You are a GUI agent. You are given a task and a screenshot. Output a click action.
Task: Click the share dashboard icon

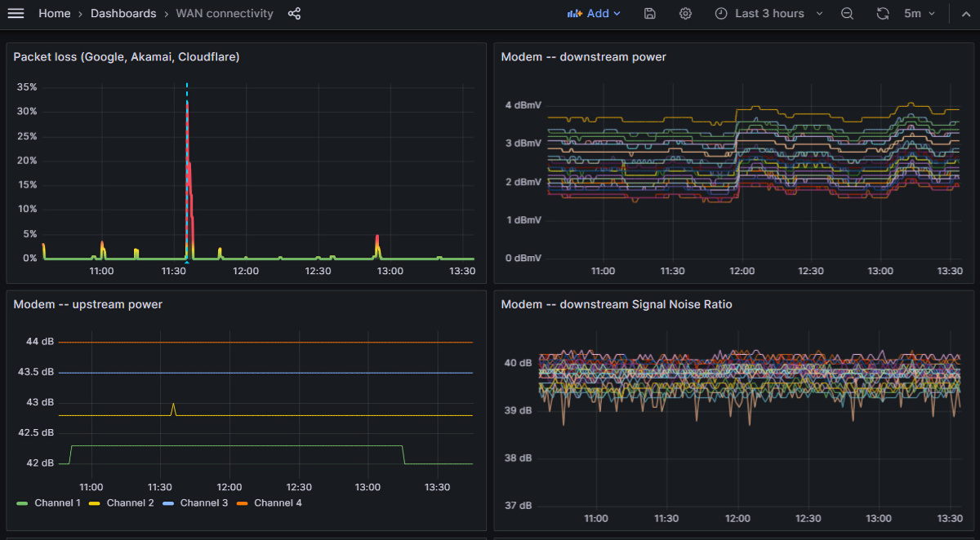[294, 14]
